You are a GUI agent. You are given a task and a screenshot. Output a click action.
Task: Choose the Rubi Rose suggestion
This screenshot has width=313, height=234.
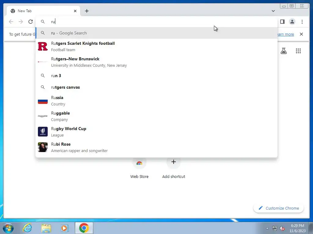(x=156, y=147)
